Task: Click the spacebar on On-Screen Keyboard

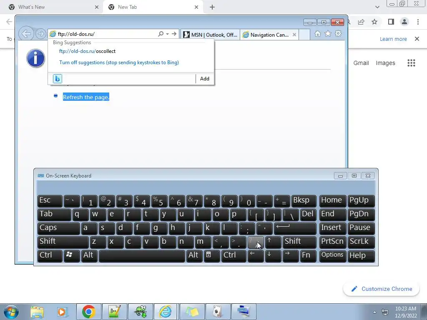Action: pyautogui.click(x=142, y=256)
